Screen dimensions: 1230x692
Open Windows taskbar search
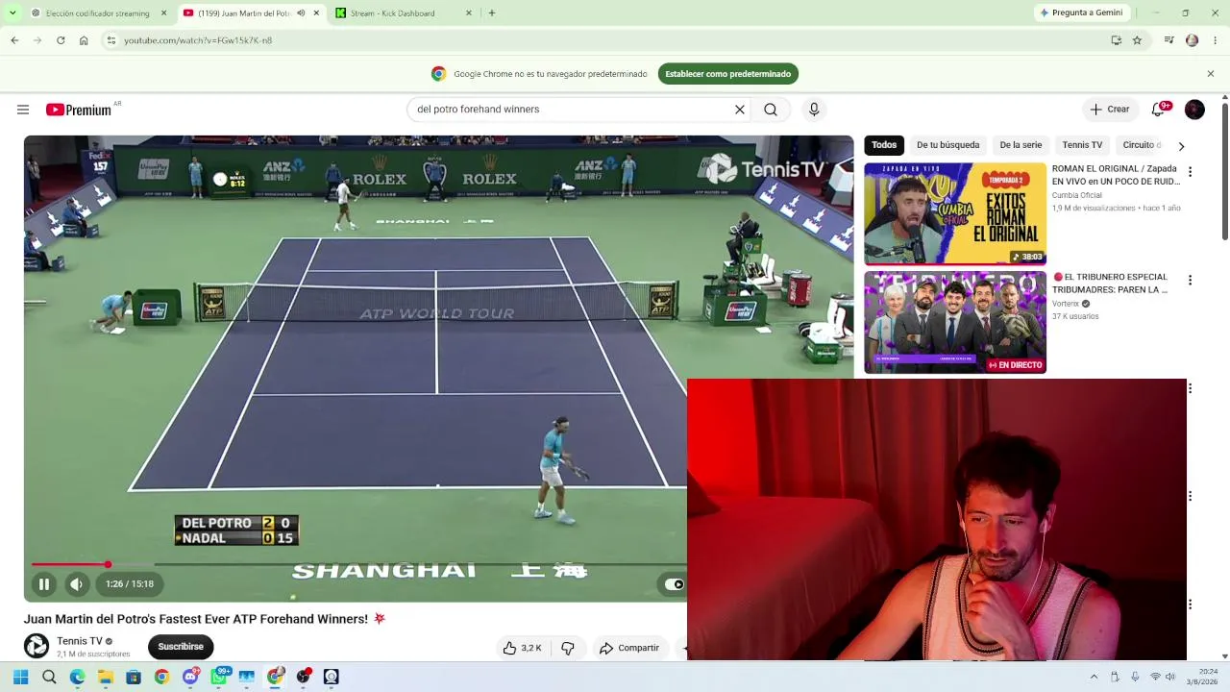[x=49, y=677]
